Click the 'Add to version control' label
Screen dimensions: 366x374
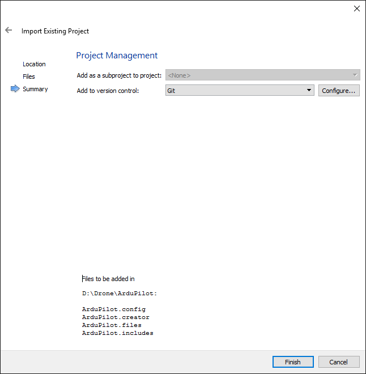[x=108, y=91]
